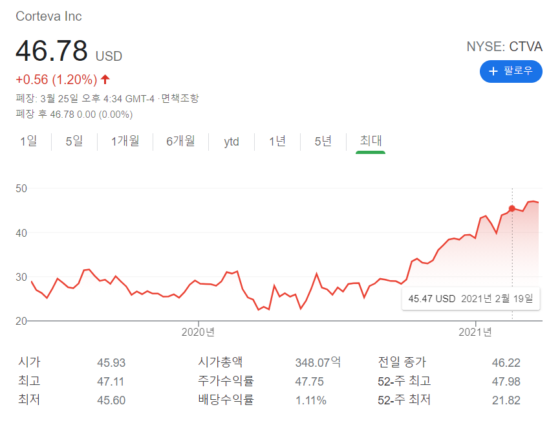The width and height of the screenshot is (560, 427).
Task: Switch chart to 6개월 range
Action: point(180,141)
